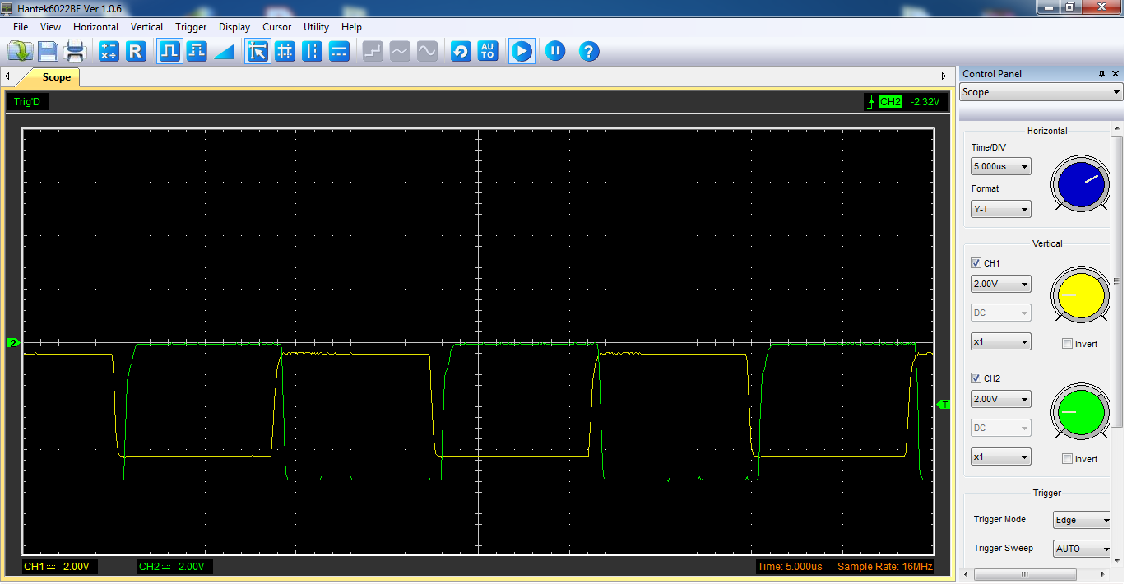1127x584 pixels.
Task: Open the math calculator icon in the toolbar
Action: click(109, 52)
